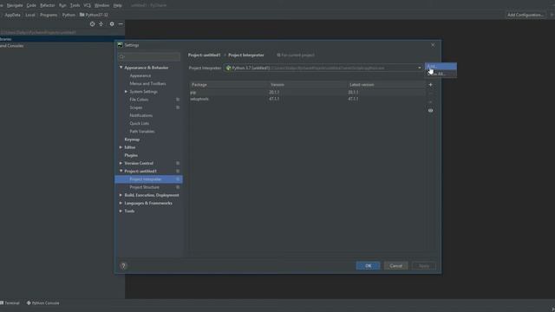Click project-level marker beside Version Control

coord(178,164)
